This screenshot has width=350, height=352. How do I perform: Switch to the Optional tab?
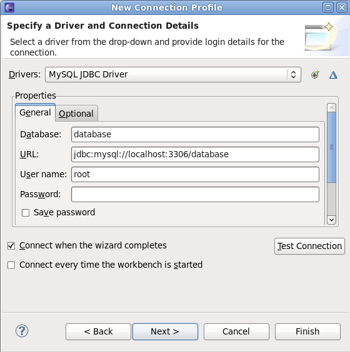pyautogui.click(x=76, y=114)
